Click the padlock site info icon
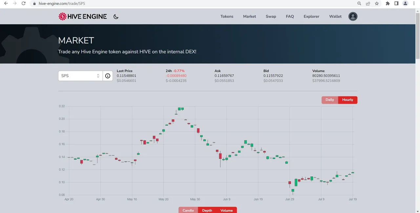This screenshot has width=420, height=213. tap(34, 4)
